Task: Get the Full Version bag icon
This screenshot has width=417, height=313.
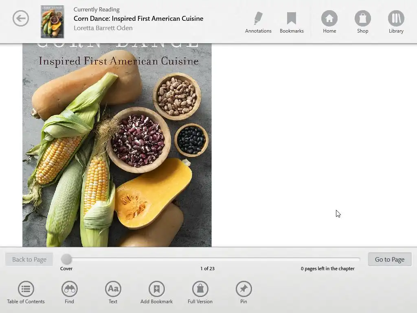Action: point(200,289)
